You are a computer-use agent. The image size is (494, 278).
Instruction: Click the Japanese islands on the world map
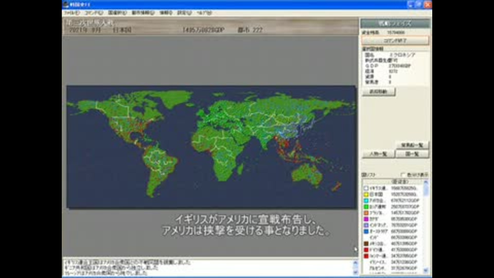pos(309,125)
